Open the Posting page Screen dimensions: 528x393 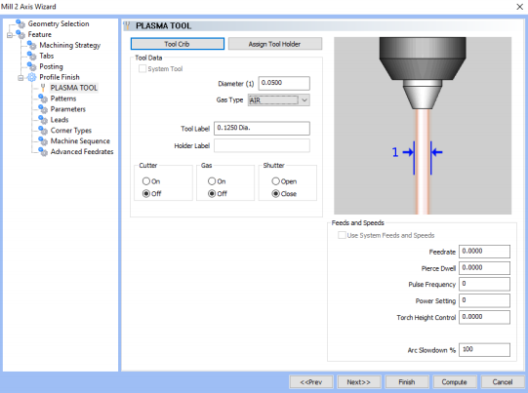[51, 66]
